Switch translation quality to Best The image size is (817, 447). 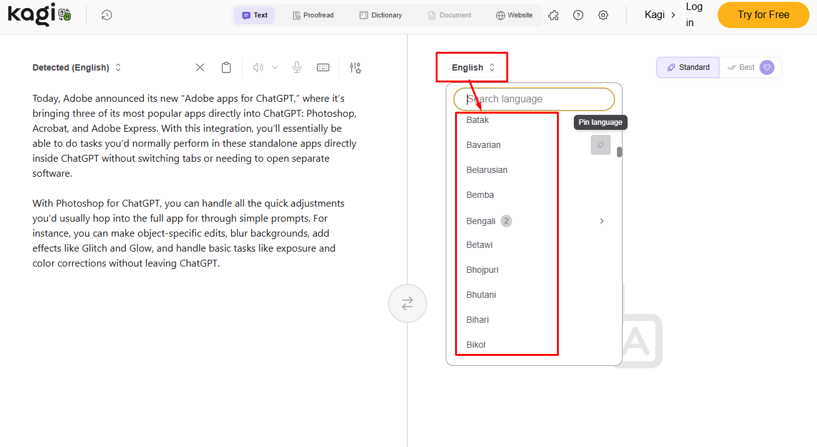pos(746,67)
